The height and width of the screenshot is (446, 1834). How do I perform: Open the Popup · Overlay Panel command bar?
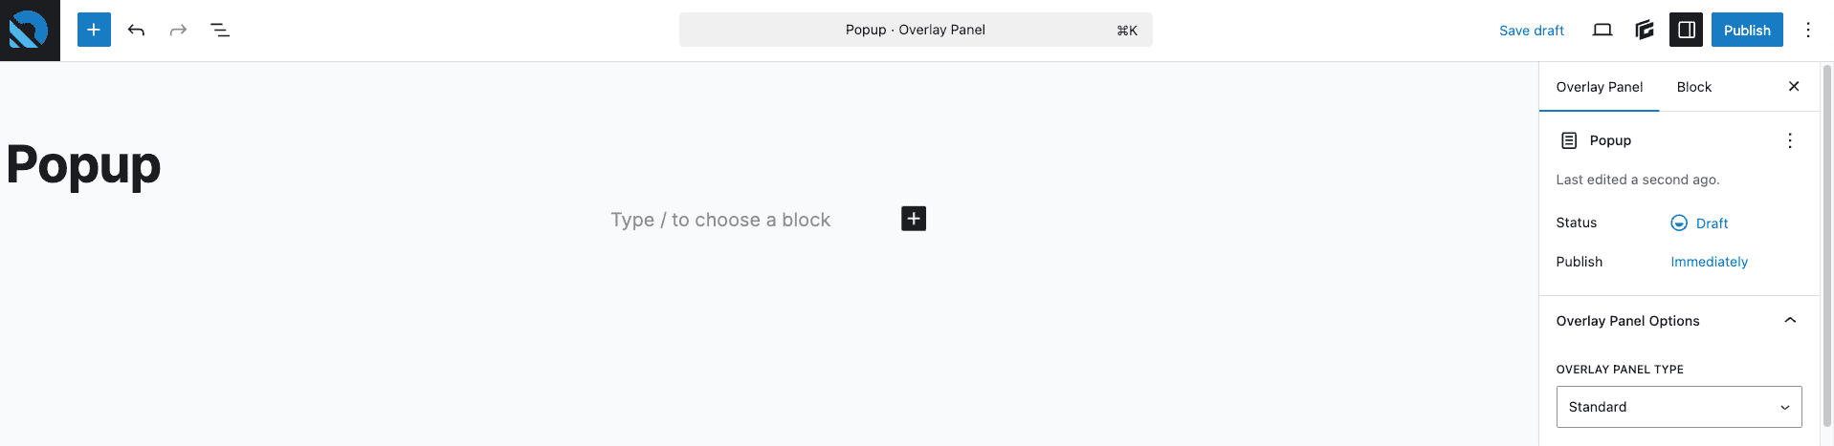[x=916, y=30]
